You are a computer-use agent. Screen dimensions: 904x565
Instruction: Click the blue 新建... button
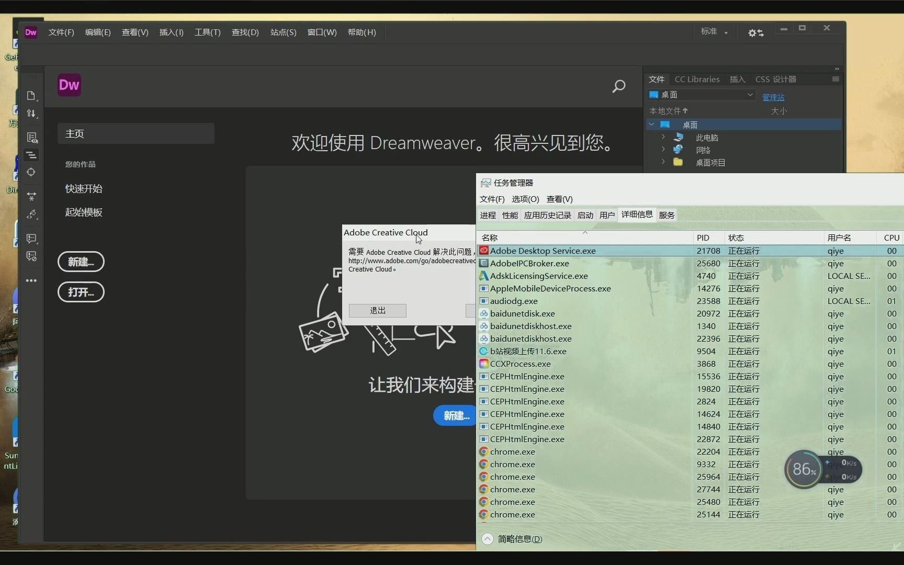click(x=456, y=415)
